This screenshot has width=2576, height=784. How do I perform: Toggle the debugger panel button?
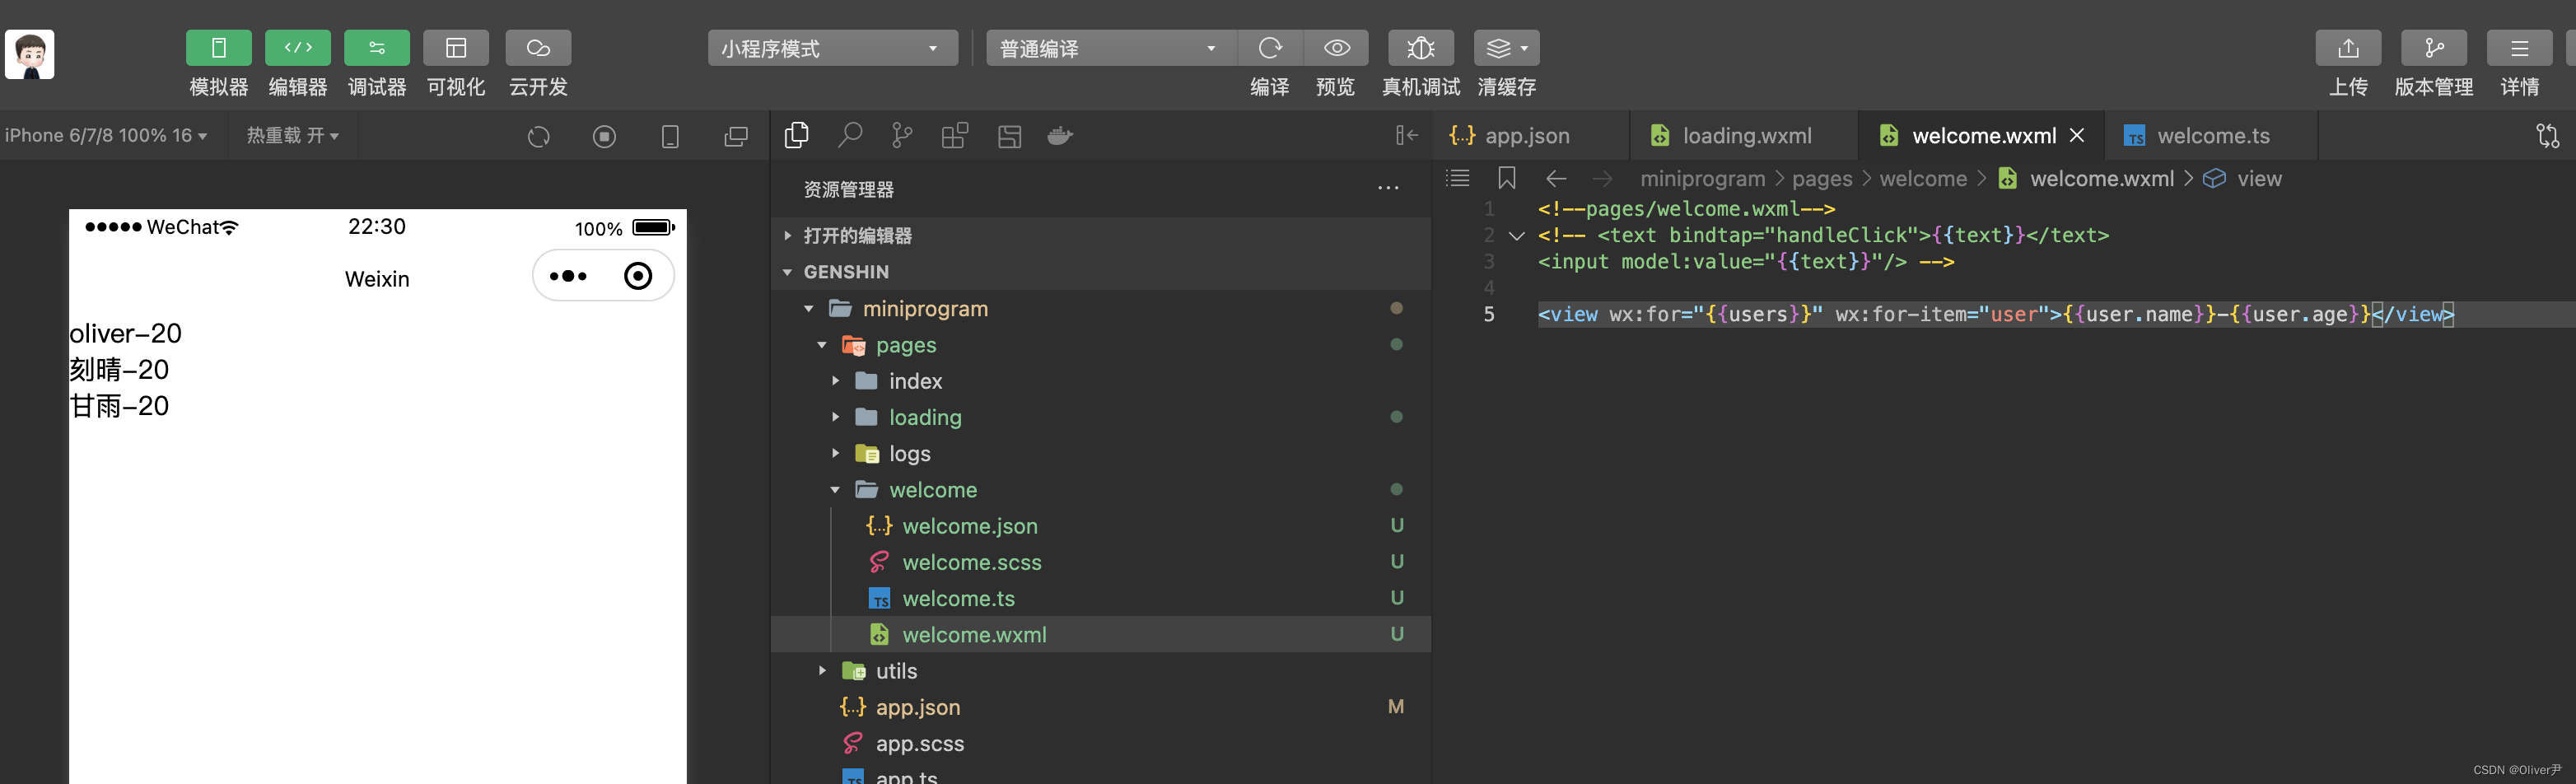coord(377,48)
